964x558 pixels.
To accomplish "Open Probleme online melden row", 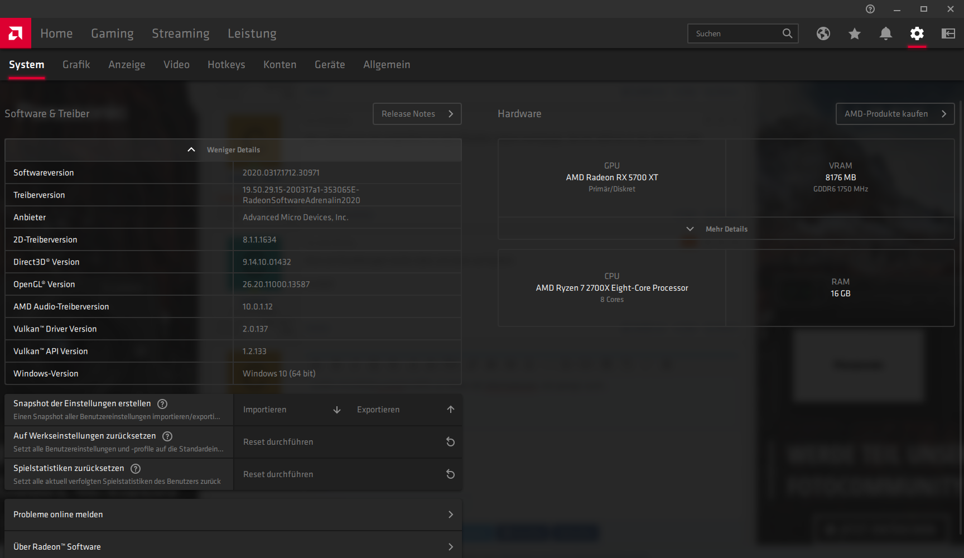I will coord(233,514).
